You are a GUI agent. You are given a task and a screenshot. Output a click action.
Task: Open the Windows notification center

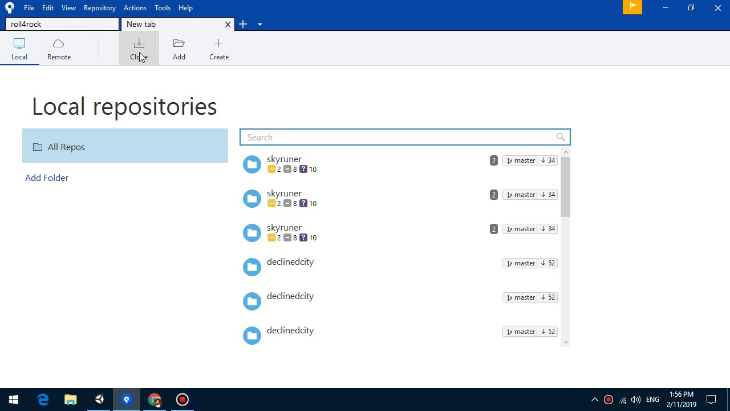[711, 400]
